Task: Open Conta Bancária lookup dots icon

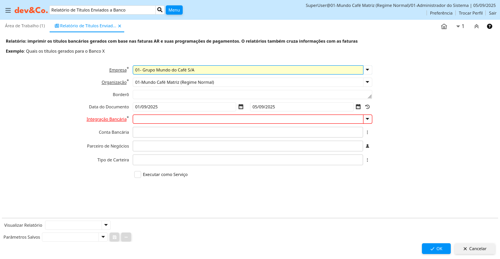Action: [x=367, y=132]
